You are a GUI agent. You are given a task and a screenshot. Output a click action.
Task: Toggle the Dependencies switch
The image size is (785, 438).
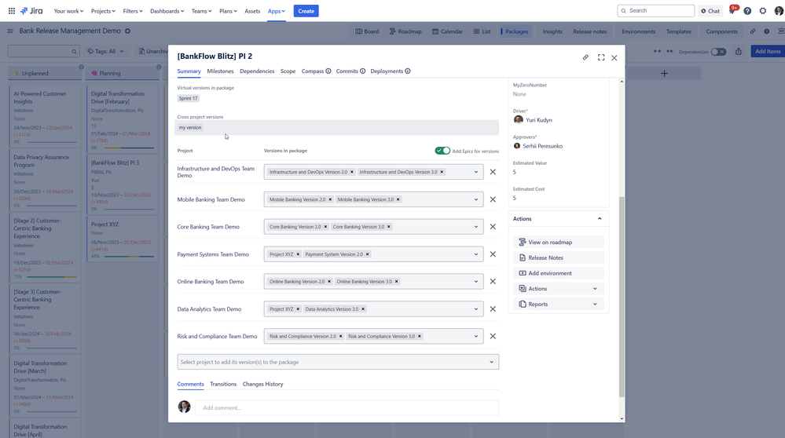718,52
